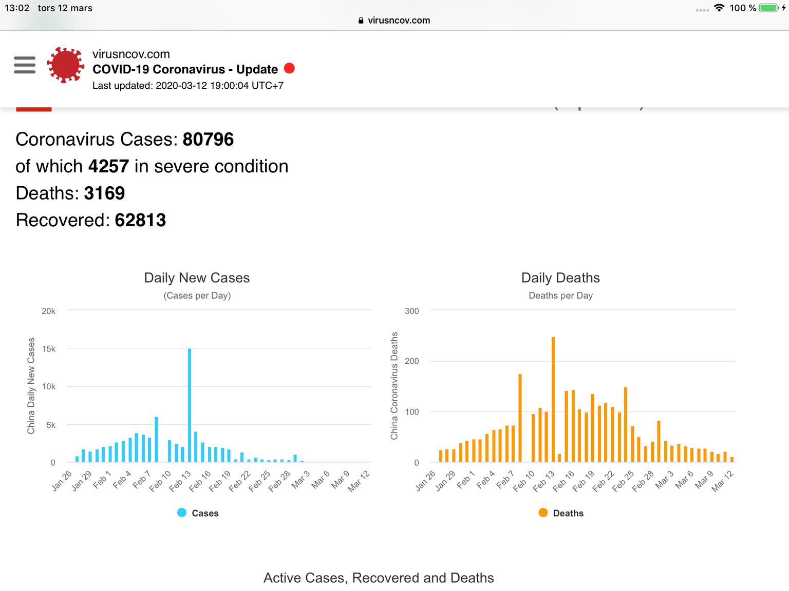Click the red coronavirus logo icon
789x591 pixels.
pos(65,65)
